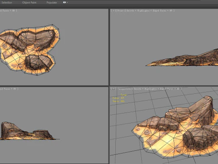Click the rock model in the top-left viewport

30,49
